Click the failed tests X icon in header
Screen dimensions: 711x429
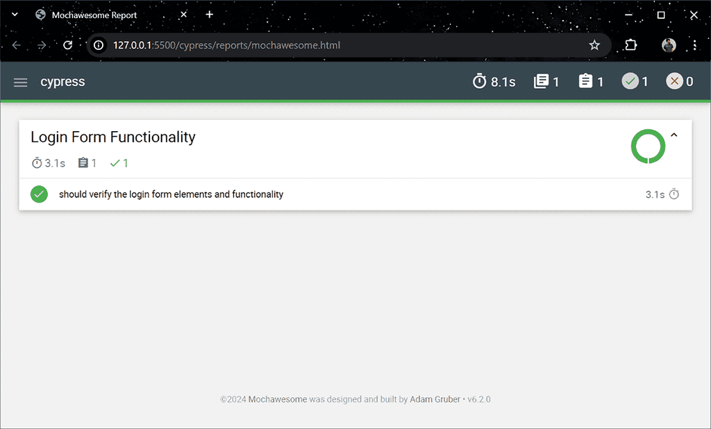click(x=674, y=82)
